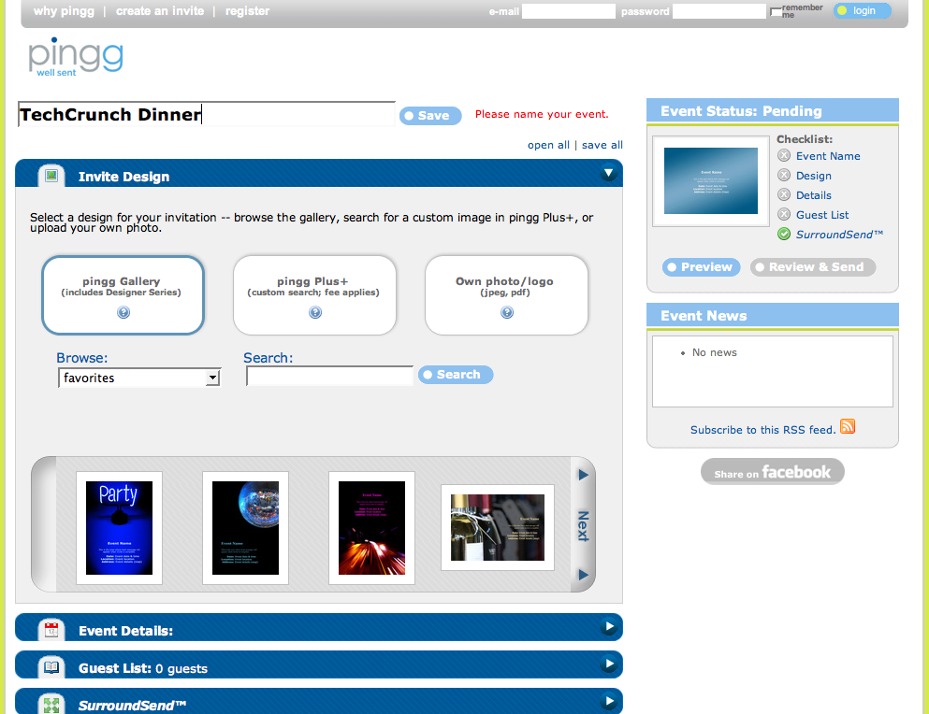The height and width of the screenshot is (714, 929).
Task: Click the open all link
Action: click(x=548, y=145)
